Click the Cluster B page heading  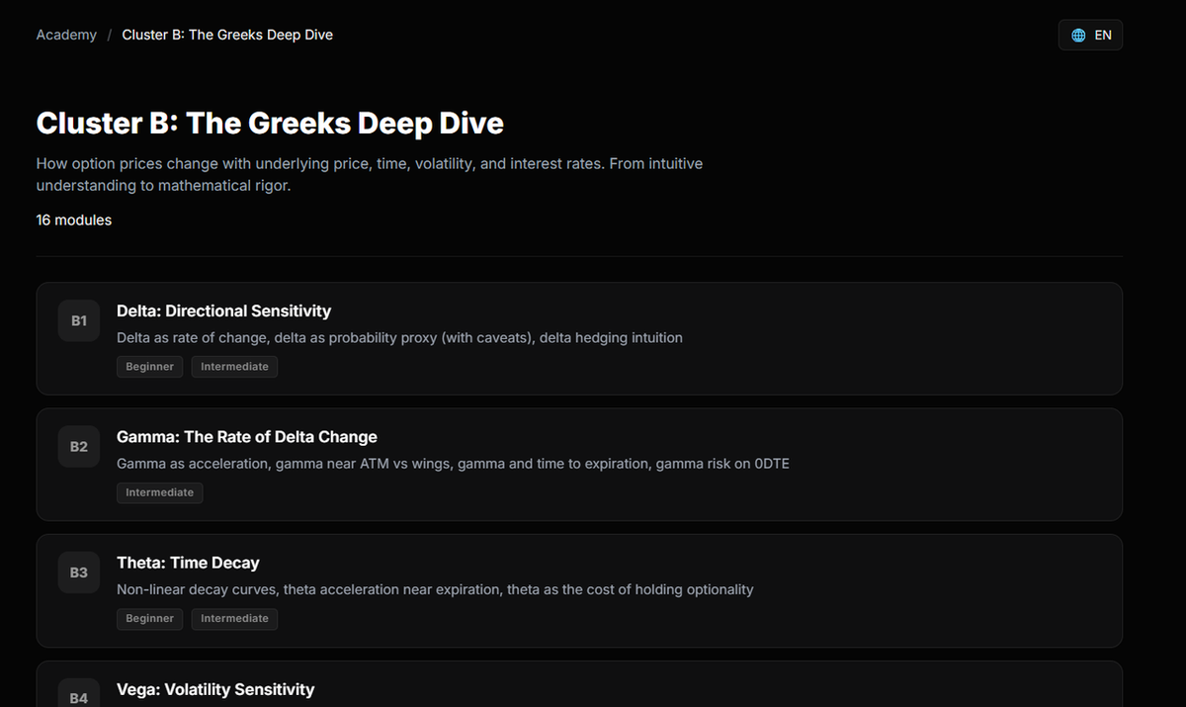tap(270, 124)
